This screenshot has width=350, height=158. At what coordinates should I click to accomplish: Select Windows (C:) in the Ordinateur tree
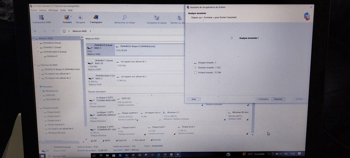tap(52, 91)
